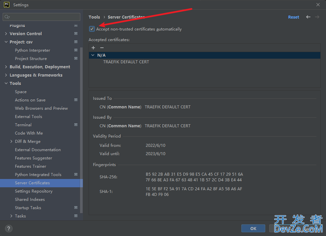The image size is (326, 236).
Task: Click the PyCharm logo in title bar
Action: 6,5
